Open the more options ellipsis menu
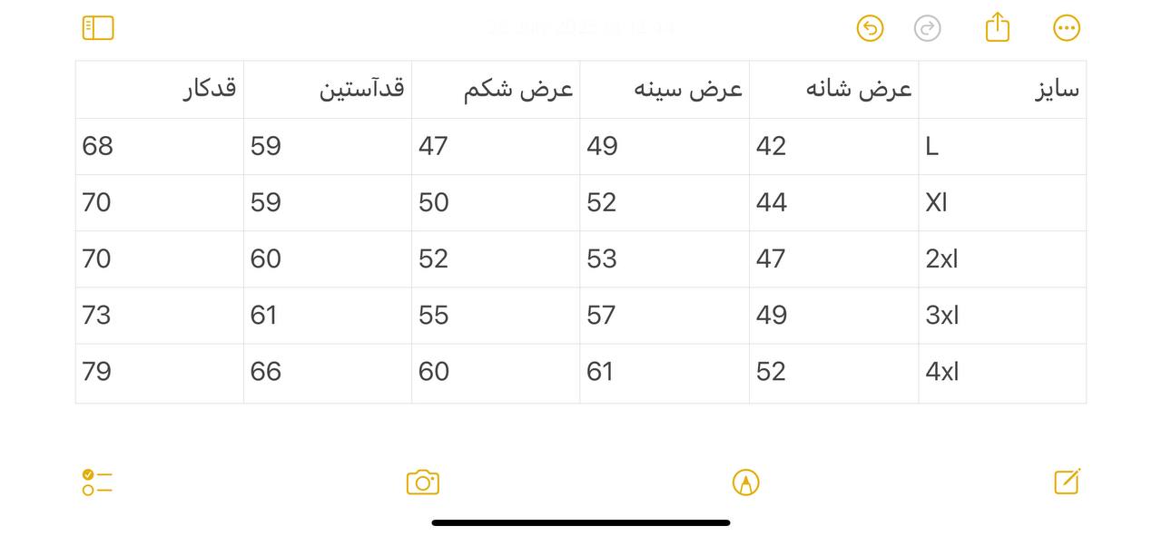 point(1067,28)
